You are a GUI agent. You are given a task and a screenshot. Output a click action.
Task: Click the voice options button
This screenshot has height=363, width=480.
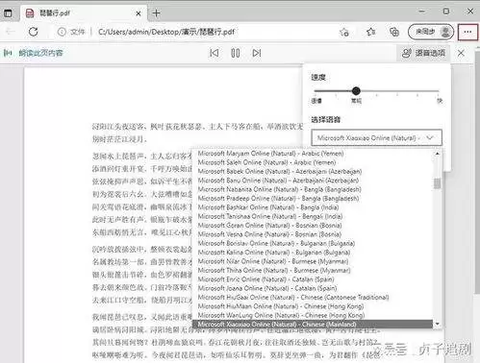pyautogui.click(x=423, y=53)
